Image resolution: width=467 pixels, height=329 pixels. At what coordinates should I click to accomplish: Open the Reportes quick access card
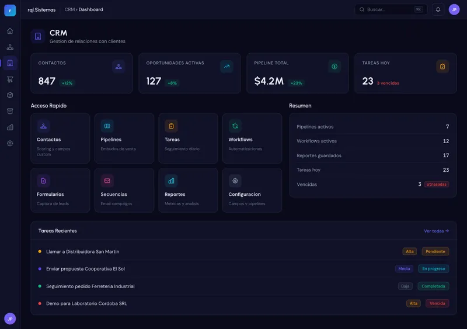click(x=188, y=191)
